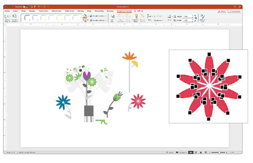
Task: Switch to Reading view in the status bar
Action: click(201, 152)
